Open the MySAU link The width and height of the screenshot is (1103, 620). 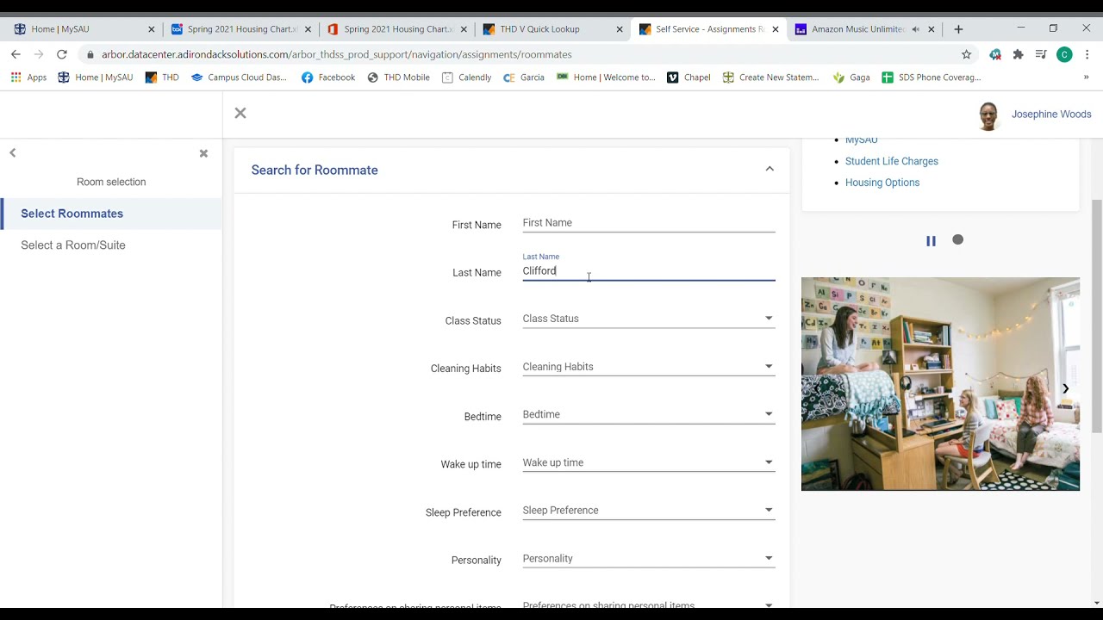[861, 140]
